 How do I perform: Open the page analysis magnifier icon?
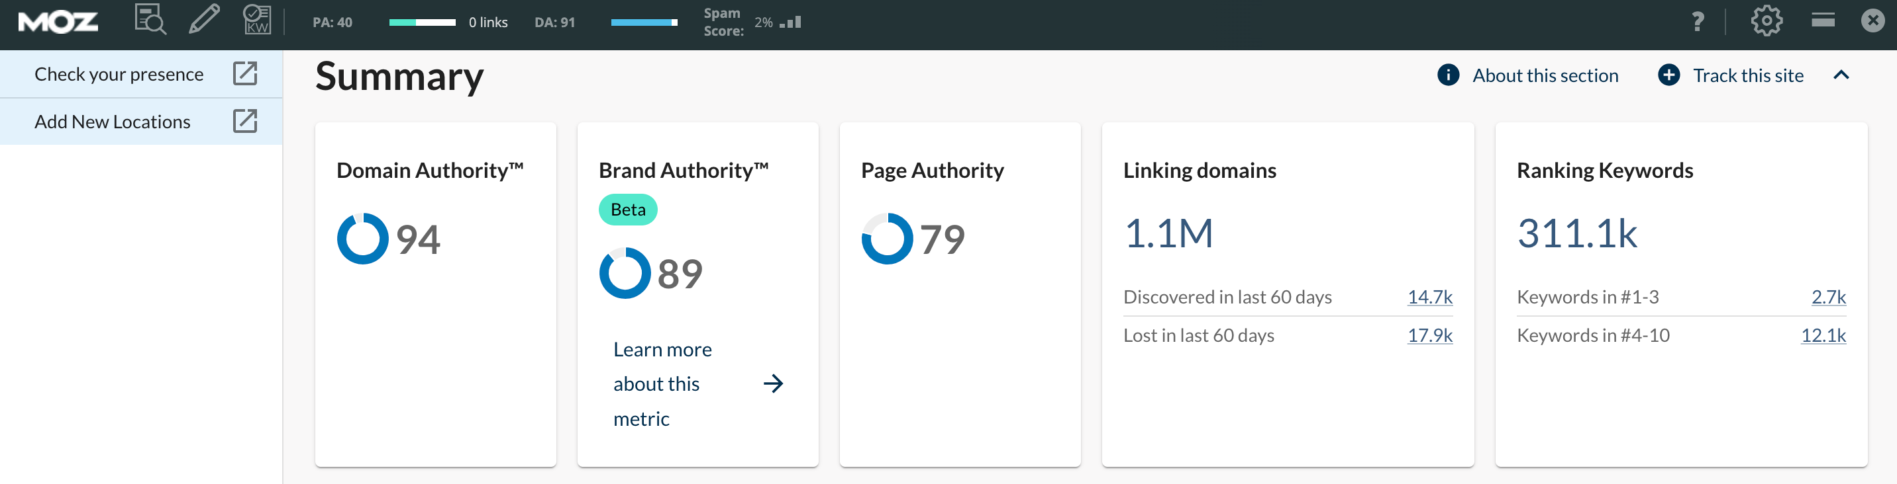coord(150,20)
